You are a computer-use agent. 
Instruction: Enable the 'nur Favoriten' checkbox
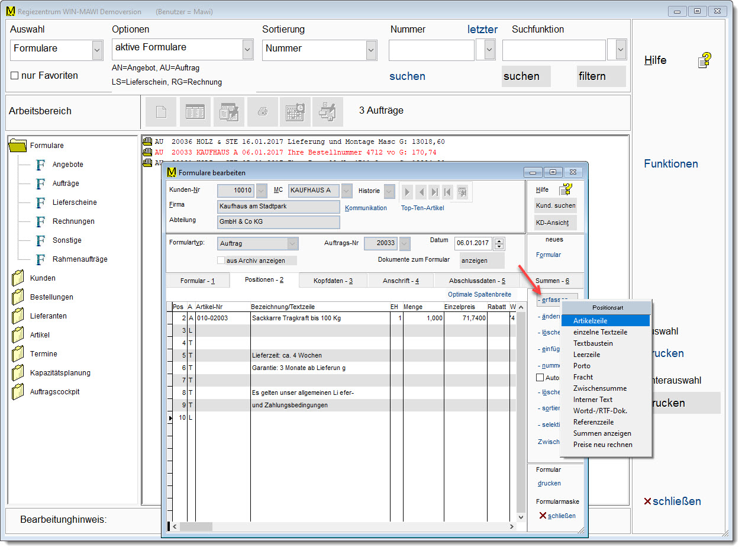point(15,76)
